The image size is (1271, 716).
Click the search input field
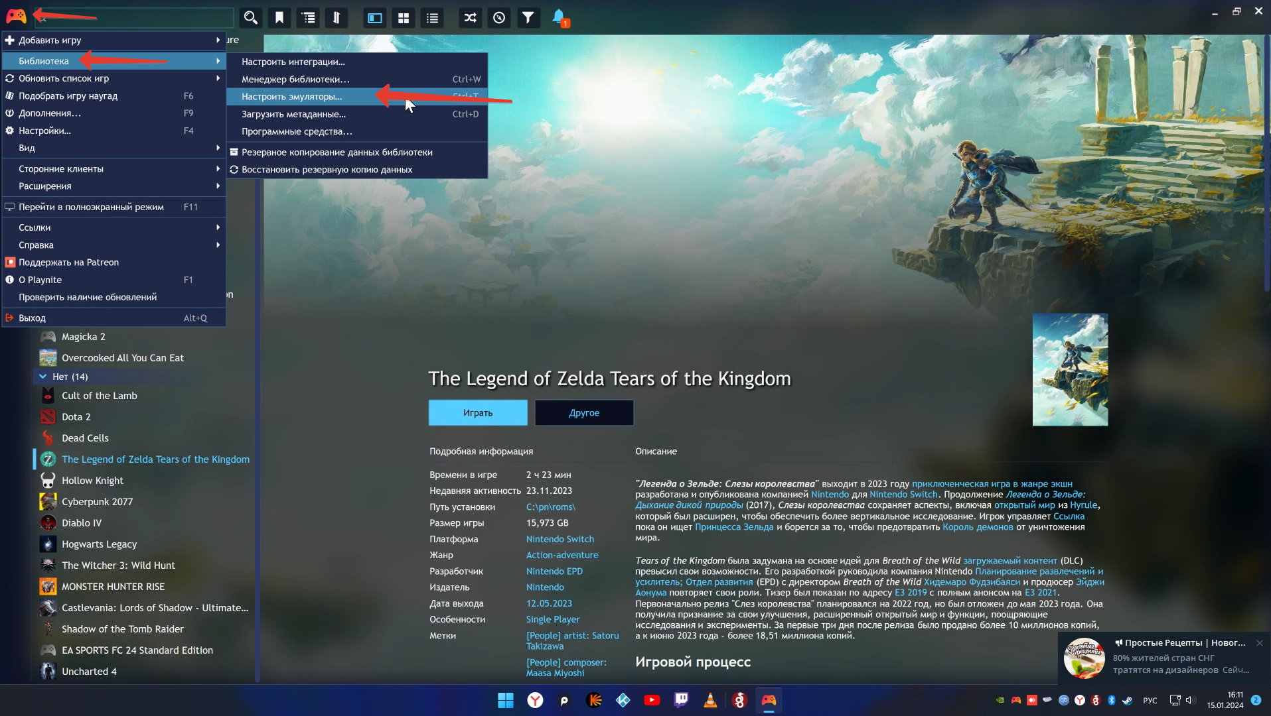click(x=135, y=18)
